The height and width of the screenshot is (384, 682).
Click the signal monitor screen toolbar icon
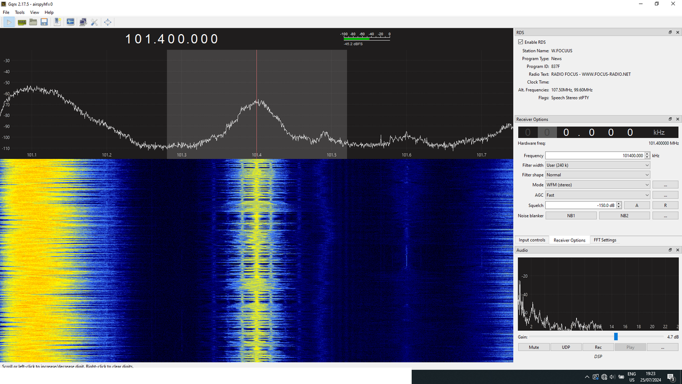click(x=70, y=22)
